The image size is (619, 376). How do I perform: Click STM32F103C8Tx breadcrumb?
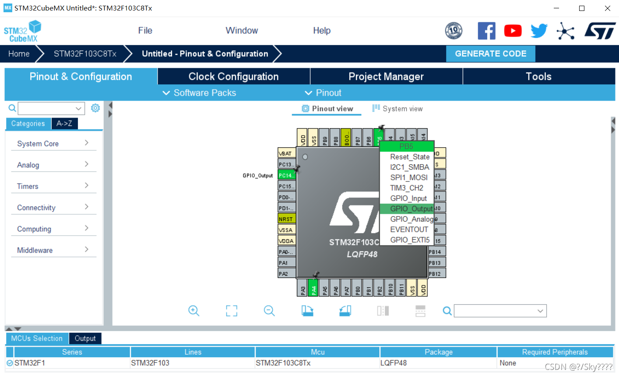[85, 54]
